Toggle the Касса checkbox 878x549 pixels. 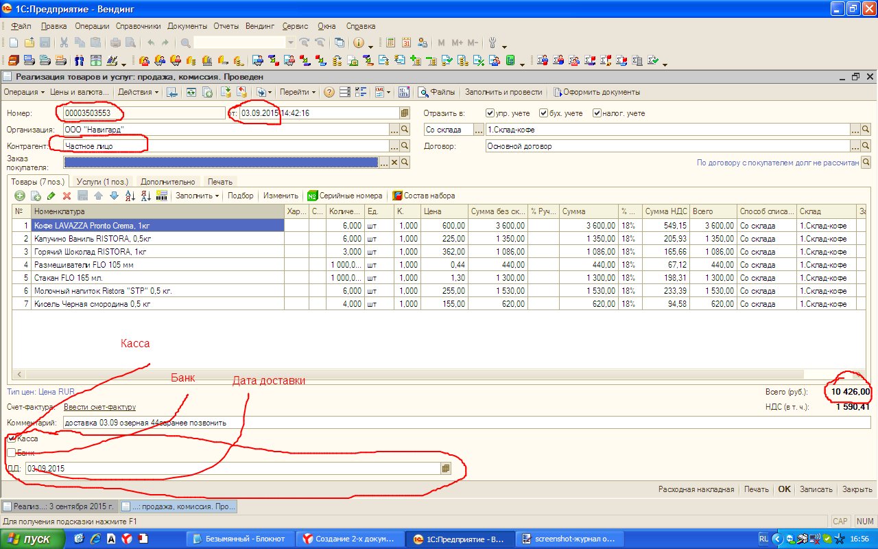pos(12,438)
